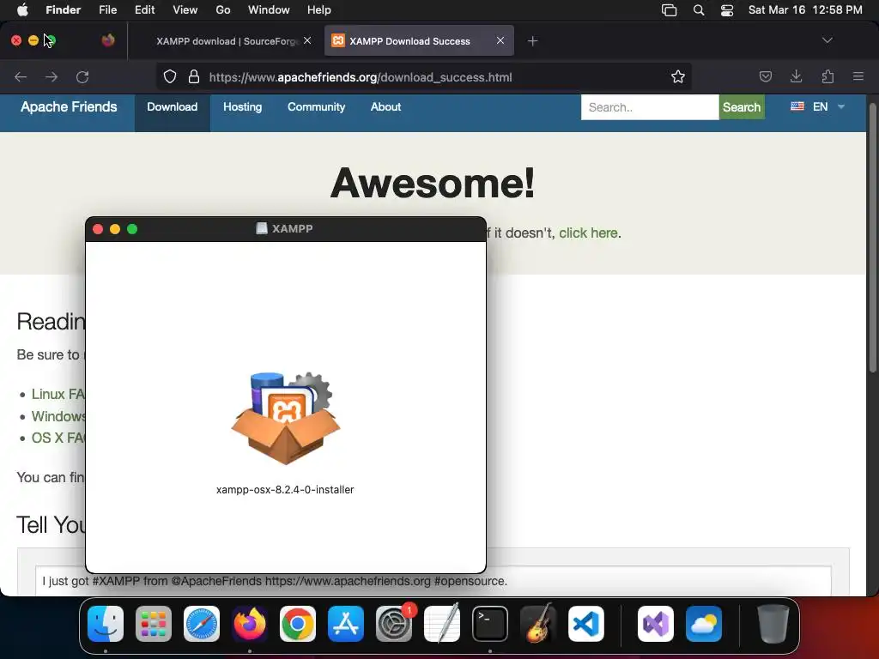Click the tweet text box about #XAMPP
879x659 pixels.
(433, 581)
